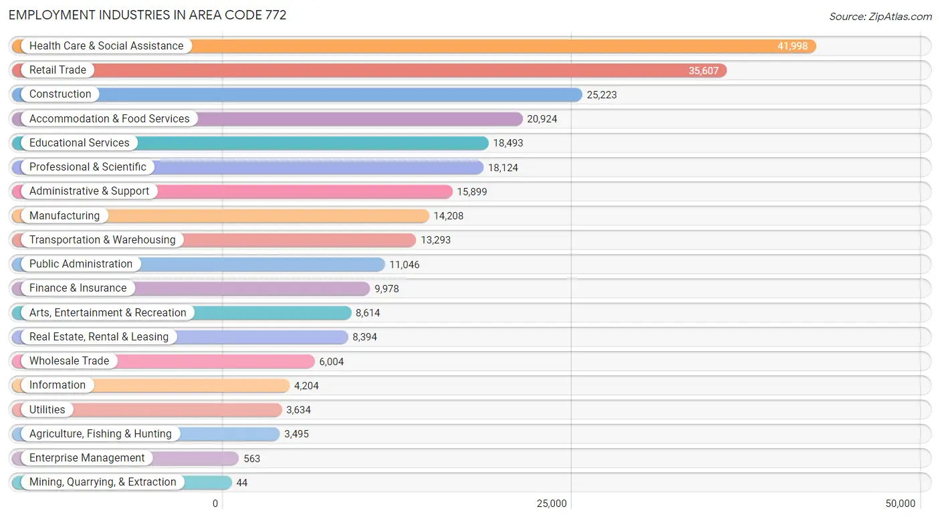The width and height of the screenshot is (940, 519).
Task: Select the 13,293 Transportation value
Action: (x=435, y=240)
